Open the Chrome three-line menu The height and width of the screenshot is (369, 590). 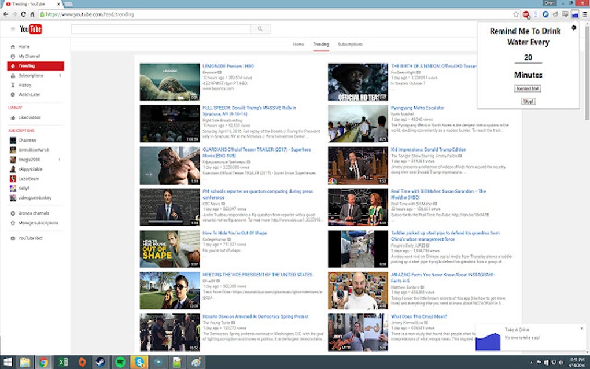tap(584, 14)
